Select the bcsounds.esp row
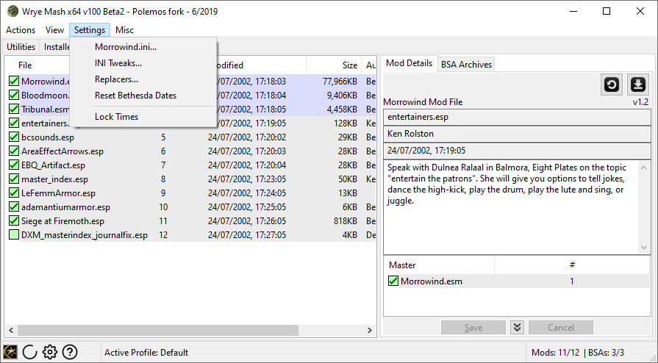Viewport: 658px width, 363px height. click(x=191, y=137)
